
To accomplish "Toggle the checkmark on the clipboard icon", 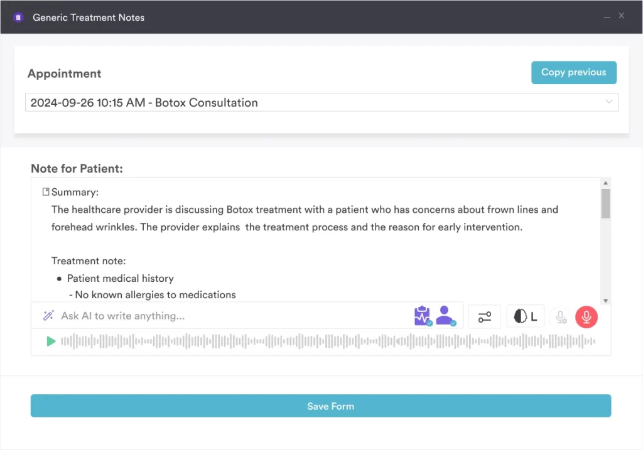I will (430, 323).
